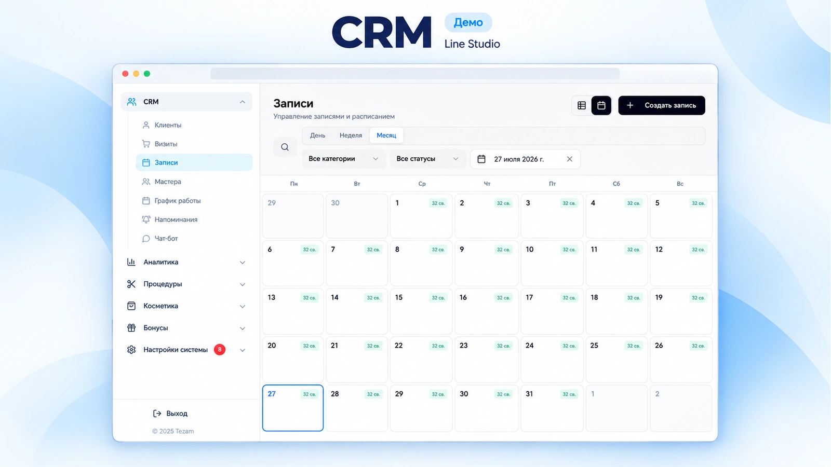The image size is (831, 467).
Task: Open Напоминания section
Action: coord(194,219)
